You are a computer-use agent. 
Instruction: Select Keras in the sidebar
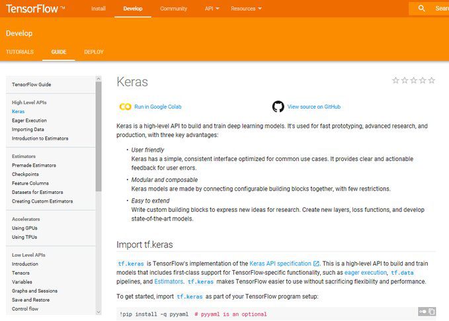pyautogui.click(x=18, y=111)
